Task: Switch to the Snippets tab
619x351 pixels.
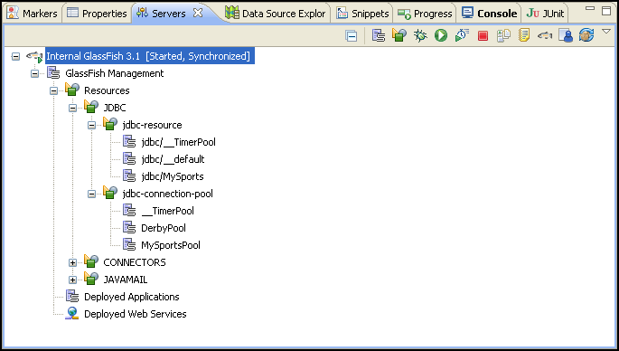Action: pos(362,14)
